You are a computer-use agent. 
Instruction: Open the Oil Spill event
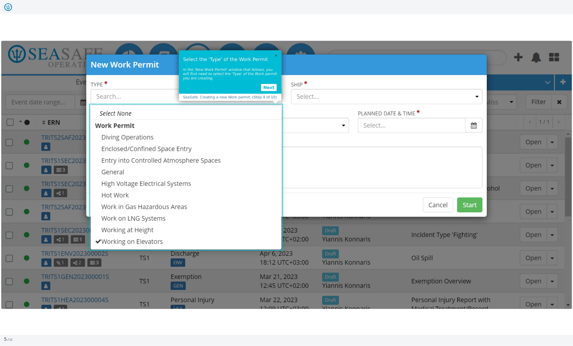pos(533,258)
